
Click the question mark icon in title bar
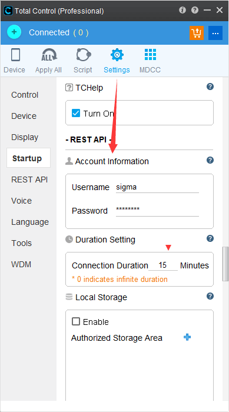pyautogui.click(x=195, y=10)
